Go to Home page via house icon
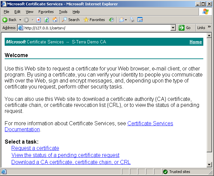The height and width of the screenshot is (176, 214). point(55,20)
